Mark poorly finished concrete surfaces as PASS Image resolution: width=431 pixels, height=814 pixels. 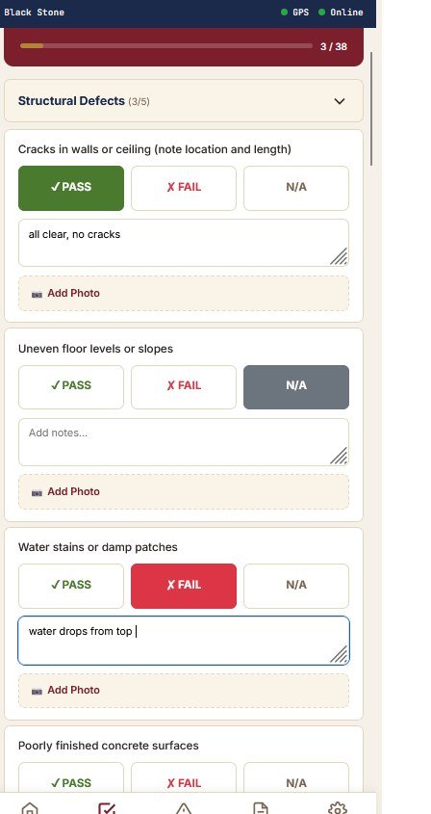point(71,783)
